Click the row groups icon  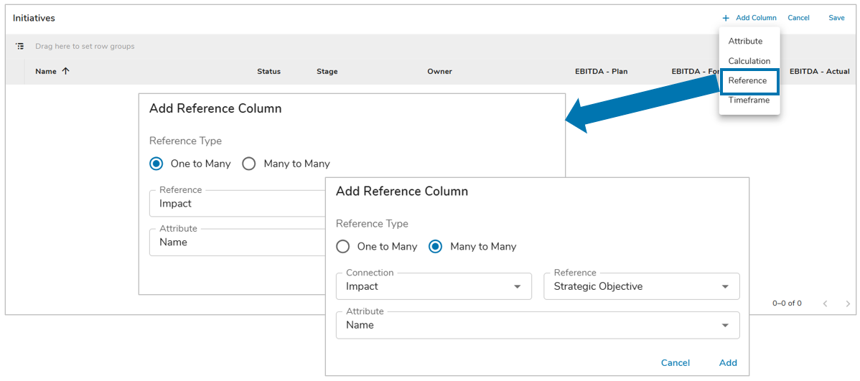tap(20, 47)
